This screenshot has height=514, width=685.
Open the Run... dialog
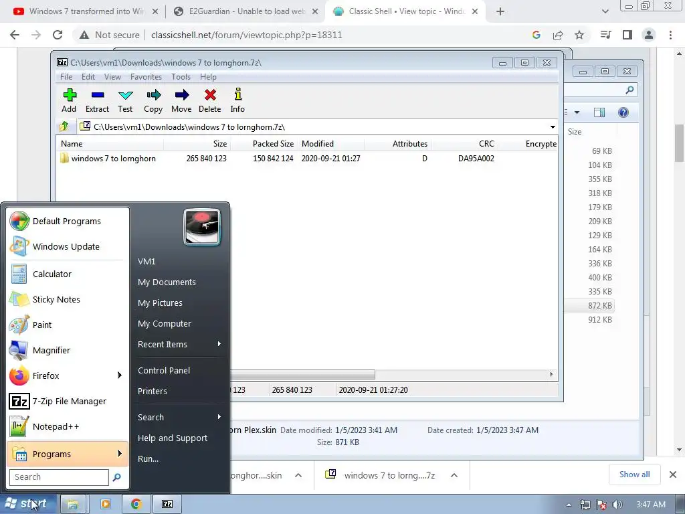[x=148, y=459]
